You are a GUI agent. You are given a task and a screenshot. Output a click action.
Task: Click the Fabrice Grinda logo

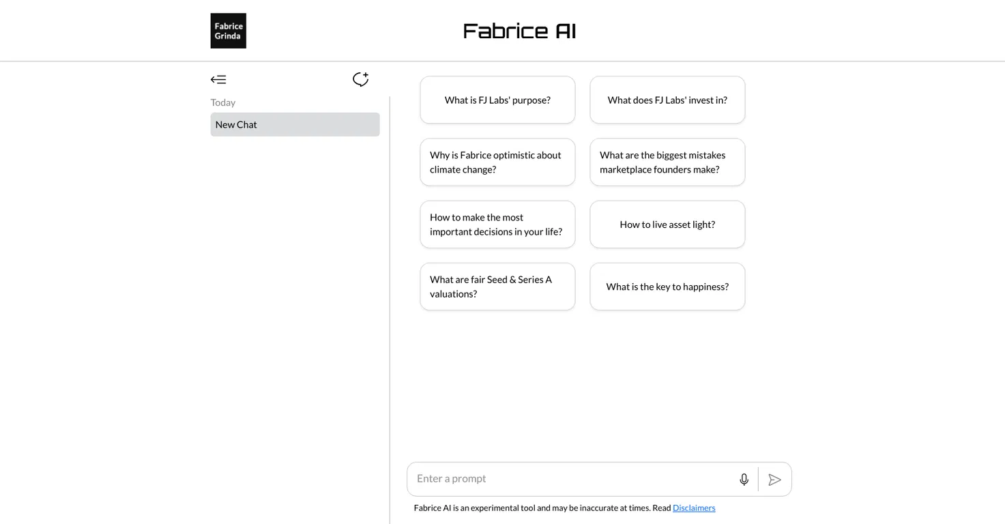pos(228,31)
